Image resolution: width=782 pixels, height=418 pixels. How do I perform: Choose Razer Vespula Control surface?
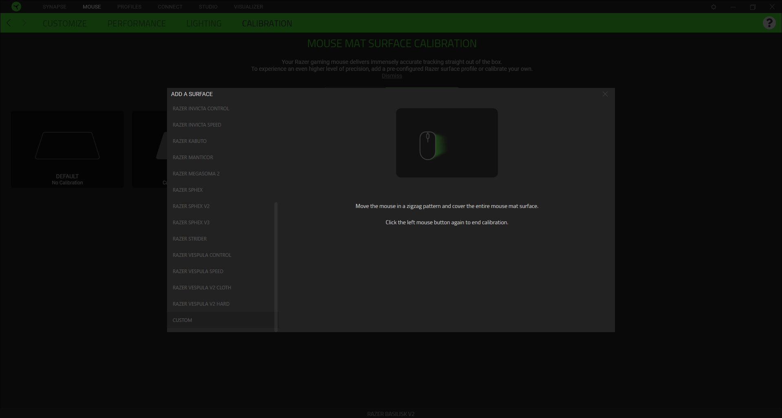[x=221, y=255]
